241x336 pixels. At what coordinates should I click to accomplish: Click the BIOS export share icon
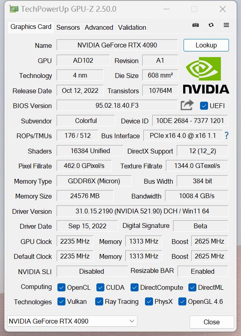[x=187, y=105]
